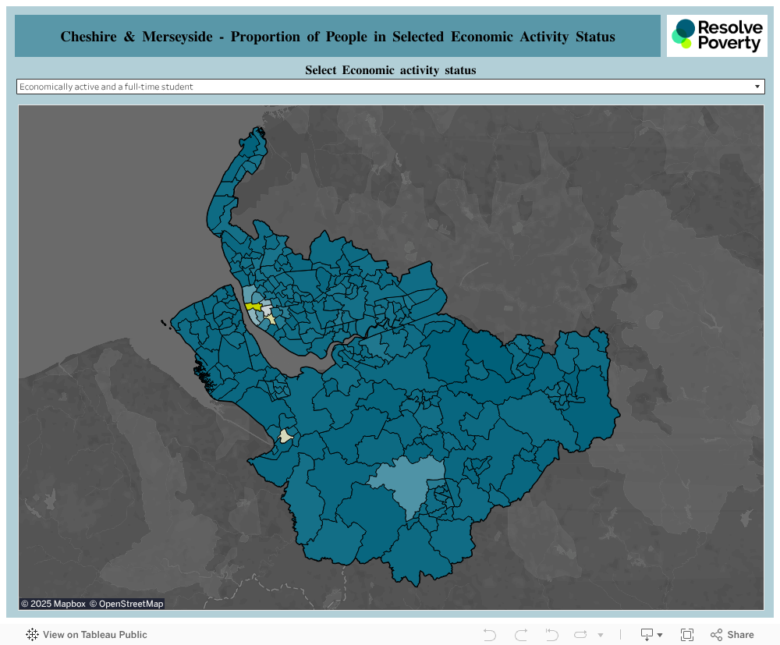Screen dimensions: 780x645
Task: Click the Revert icon in toolbar
Action: [x=551, y=635]
